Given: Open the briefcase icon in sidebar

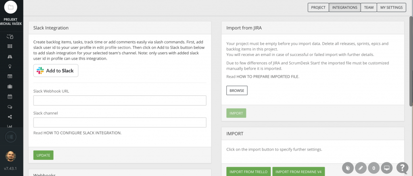Looking at the screenshot, I should [10, 87].
